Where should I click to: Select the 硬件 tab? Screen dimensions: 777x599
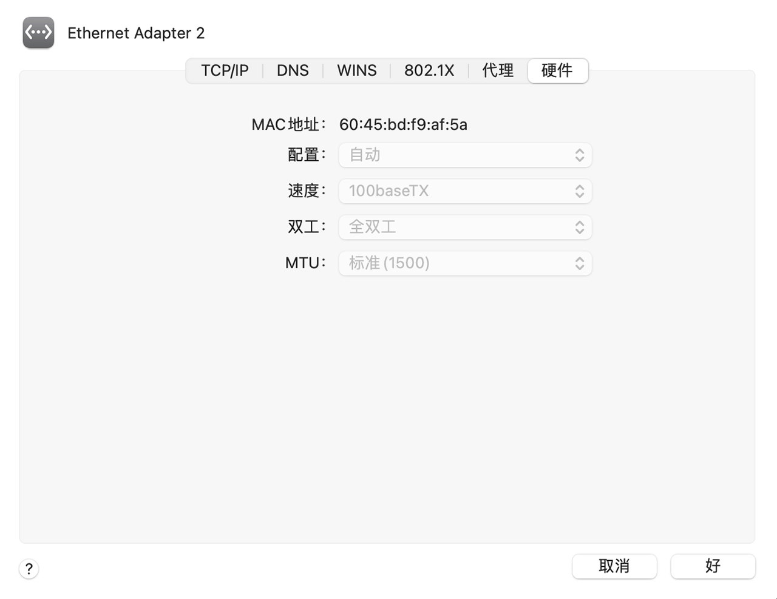point(557,70)
